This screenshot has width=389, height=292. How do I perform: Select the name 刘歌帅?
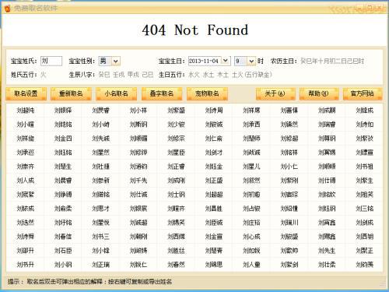pos(289,251)
